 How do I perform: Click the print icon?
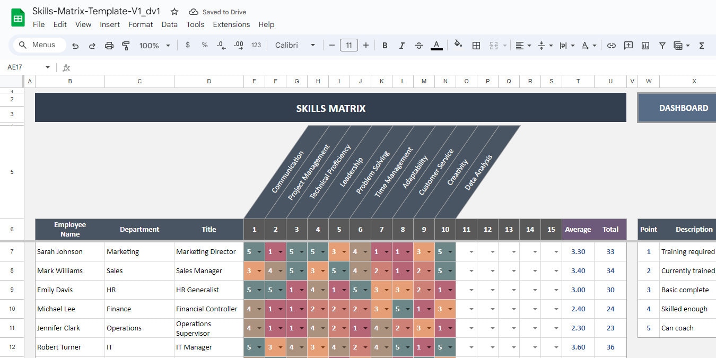pyautogui.click(x=109, y=46)
